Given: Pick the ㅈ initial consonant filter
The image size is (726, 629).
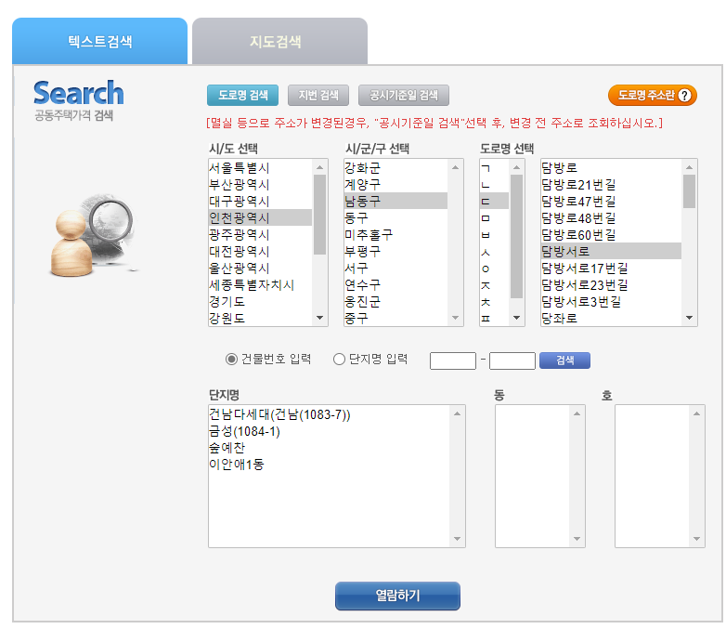Looking at the screenshot, I should point(495,284).
